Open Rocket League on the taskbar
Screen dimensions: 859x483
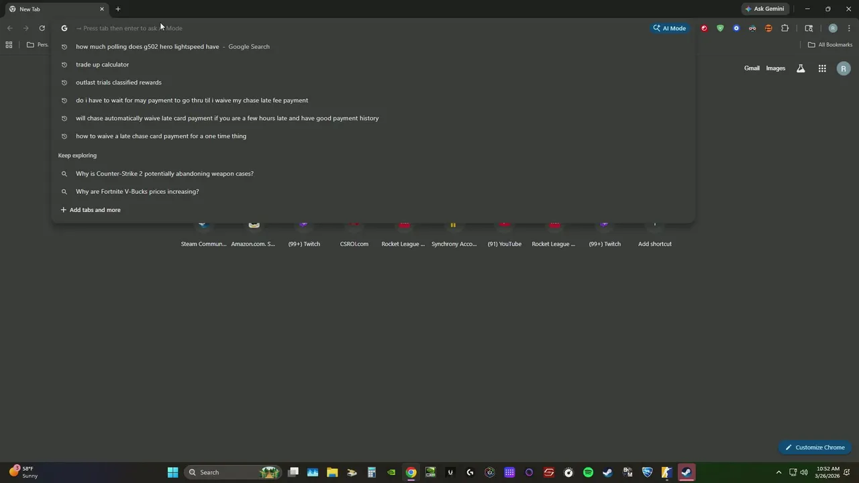(647, 472)
